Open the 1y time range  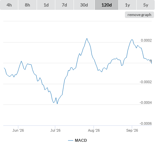pos(128,5)
